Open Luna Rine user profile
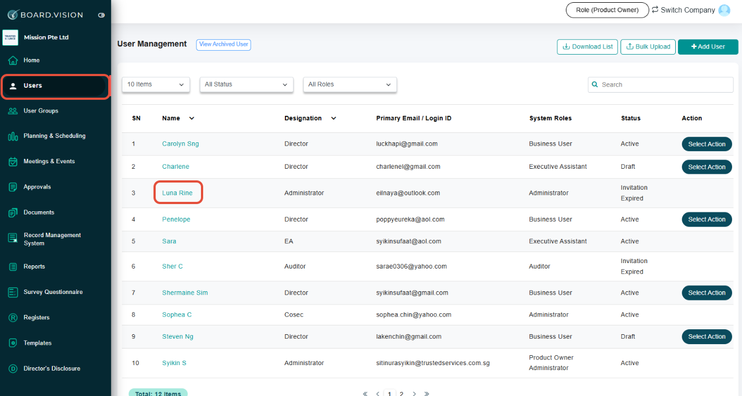The width and height of the screenshot is (742, 396). tap(177, 193)
